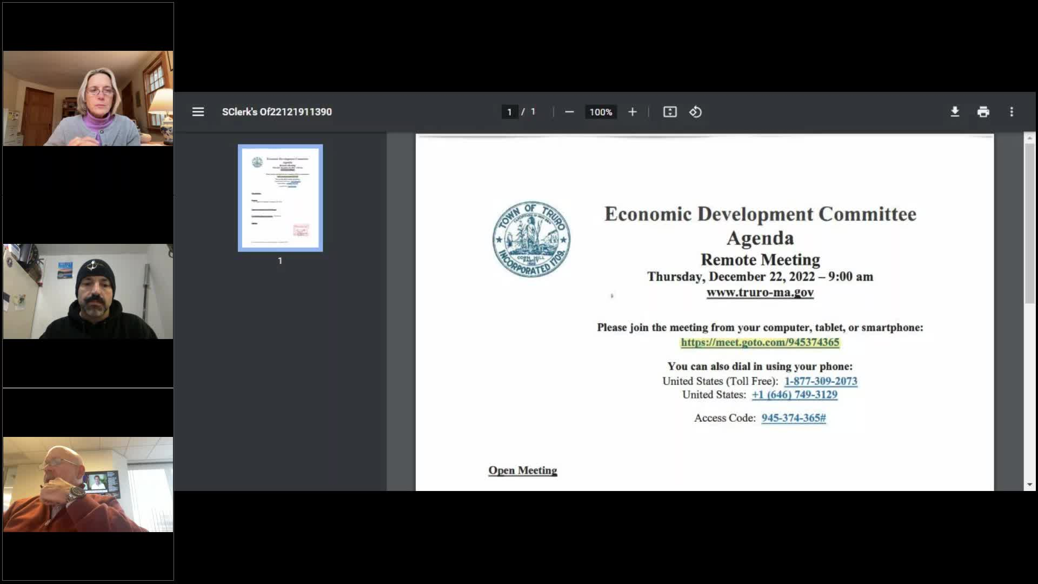Click the access code 945-374-365# link

click(793, 418)
